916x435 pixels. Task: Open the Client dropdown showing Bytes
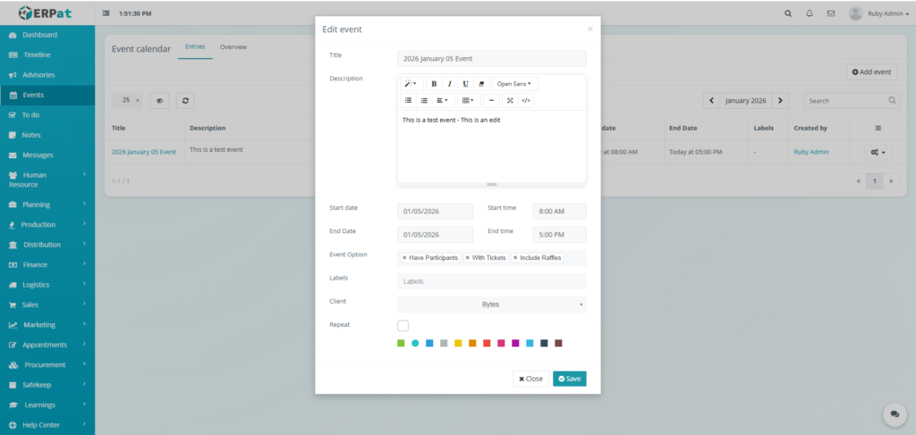[x=491, y=305]
